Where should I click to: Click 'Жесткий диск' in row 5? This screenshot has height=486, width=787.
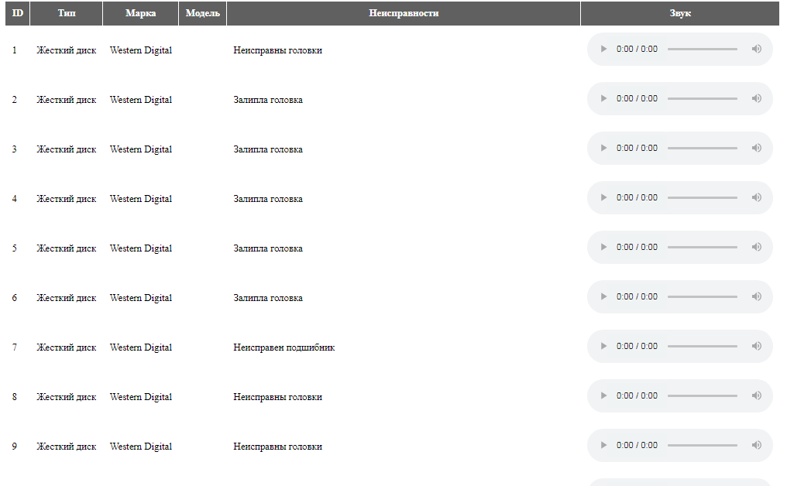67,248
